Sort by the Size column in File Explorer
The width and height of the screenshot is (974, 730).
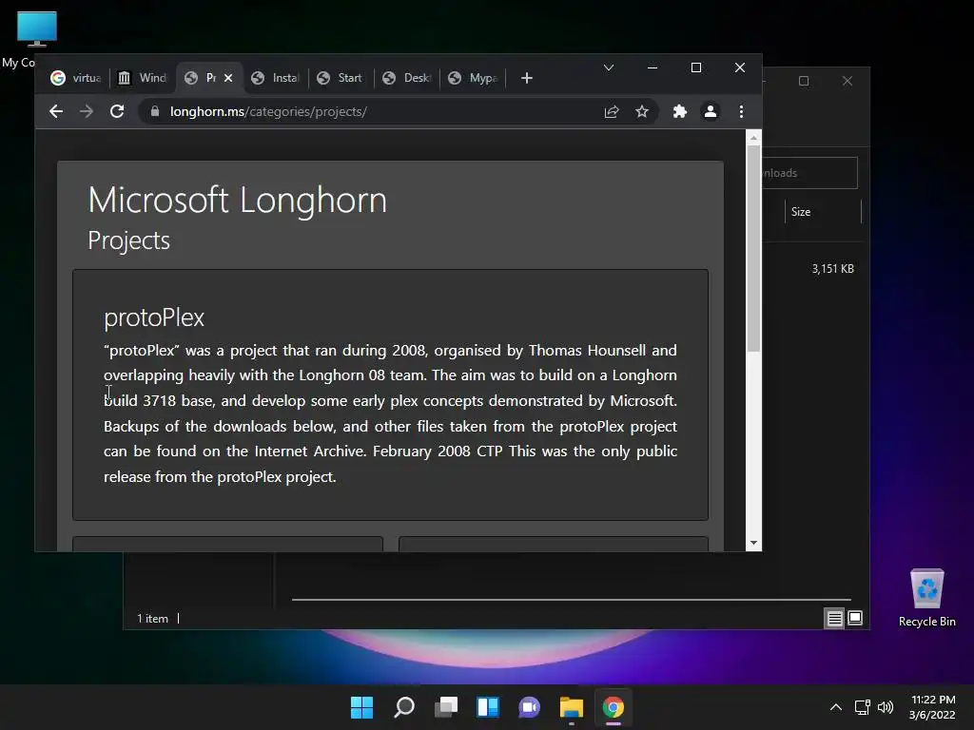tap(823, 212)
